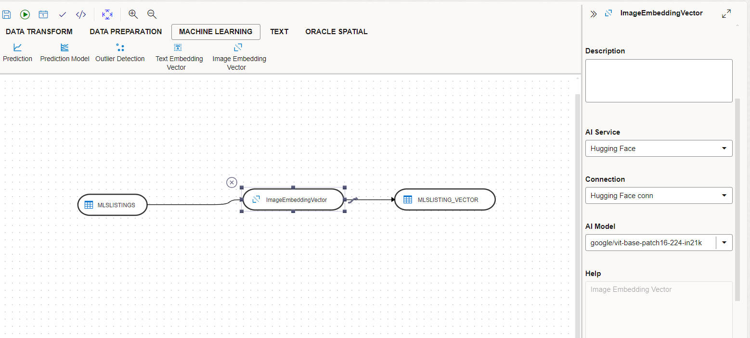This screenshot has width=750, height=338.
Task: Click the fit-to-screen layout icon
Action: point(107,14)
